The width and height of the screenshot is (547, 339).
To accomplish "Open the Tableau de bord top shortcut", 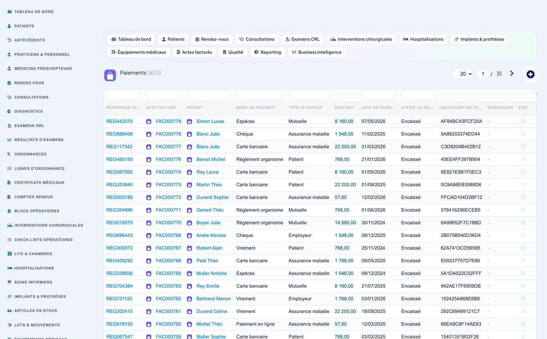I will (131, 39).
